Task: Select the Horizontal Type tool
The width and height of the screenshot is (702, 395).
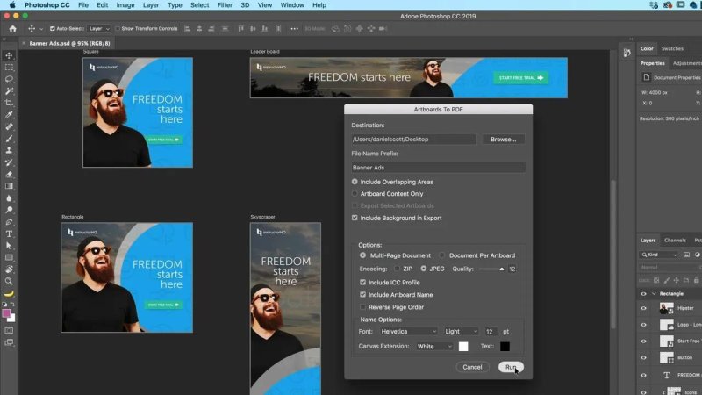Action: coord(9,233)
